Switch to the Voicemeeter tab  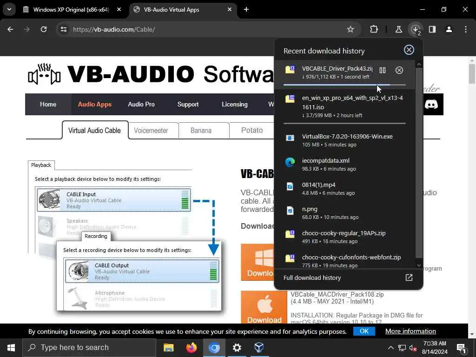[x=151, y=131]
